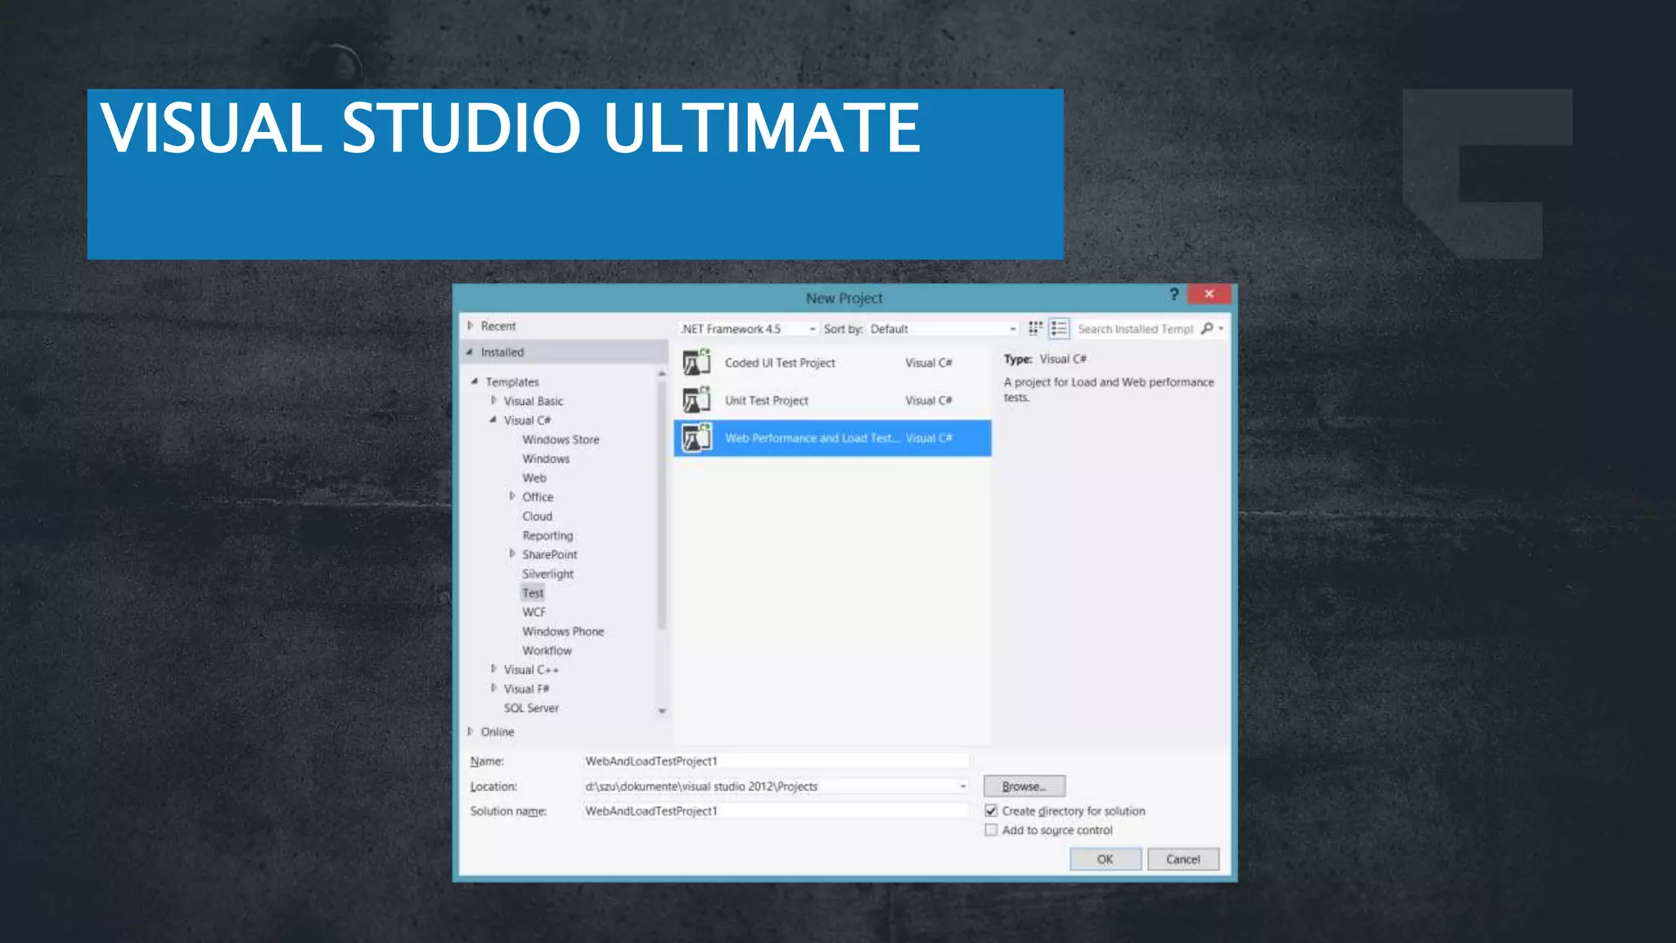
Task: Select the Test template category
Action: [533, 593]
